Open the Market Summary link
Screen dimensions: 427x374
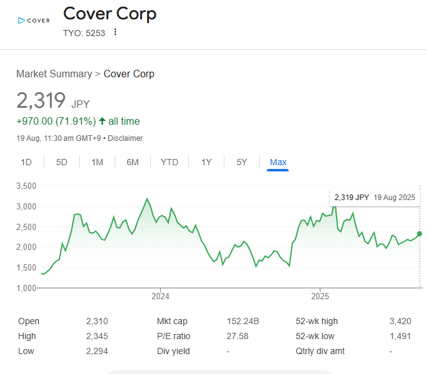pyautogui.click(x=54, y=74)
